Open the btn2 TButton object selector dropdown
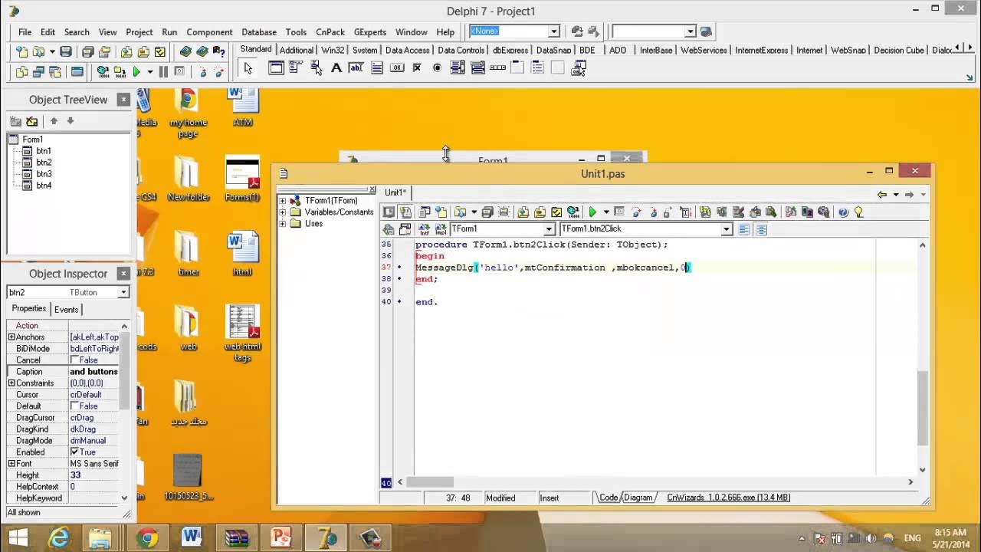The height and width of the screenshot is (552, 981). pyautogui.click(x=123, y=292)
